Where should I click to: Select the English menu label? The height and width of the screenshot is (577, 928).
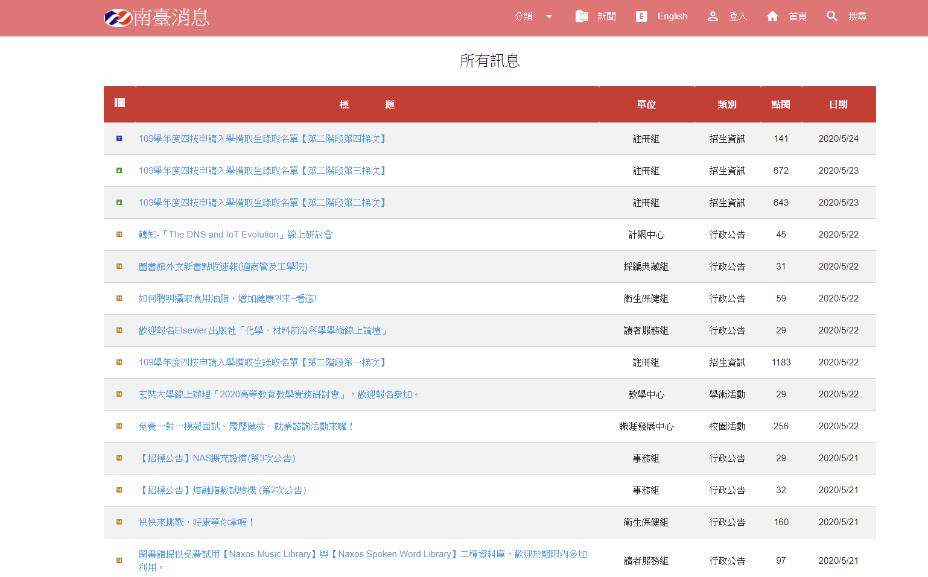[x=672, y=16]
